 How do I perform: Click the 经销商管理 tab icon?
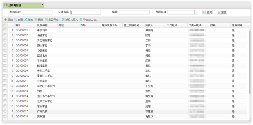[x=6, y=5]
